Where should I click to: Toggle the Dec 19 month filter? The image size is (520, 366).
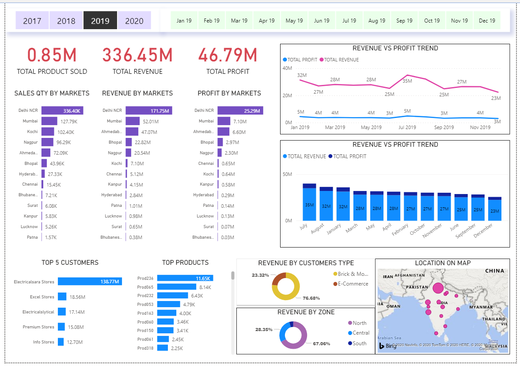click(x=487, y=20)
